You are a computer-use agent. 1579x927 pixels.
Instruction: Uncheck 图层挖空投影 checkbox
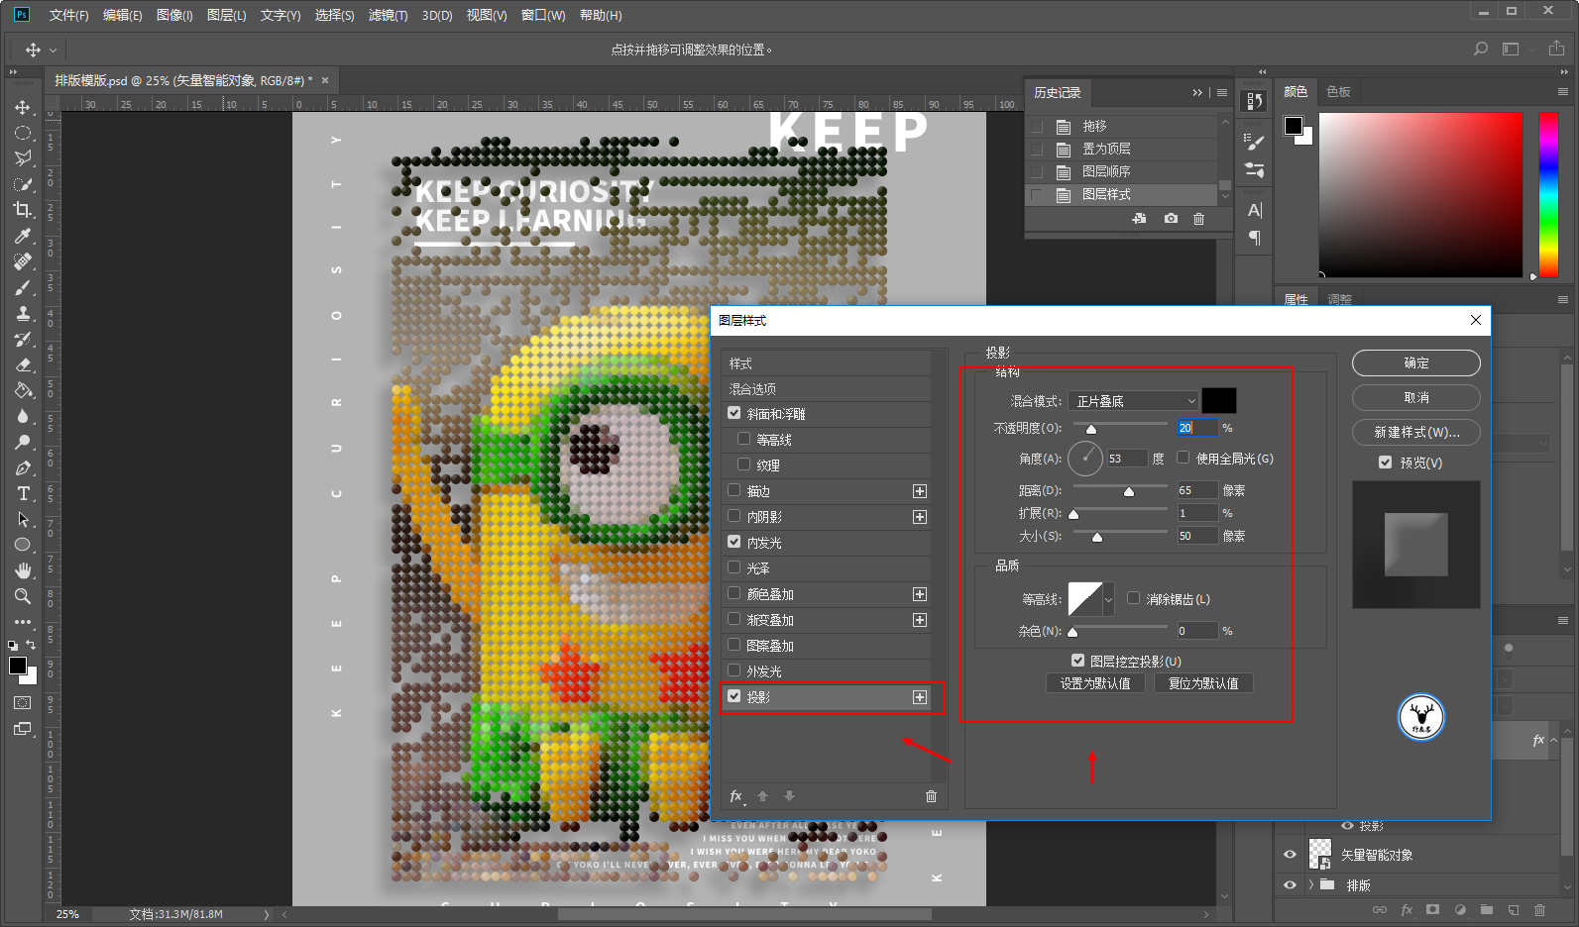coord(1077,661)
